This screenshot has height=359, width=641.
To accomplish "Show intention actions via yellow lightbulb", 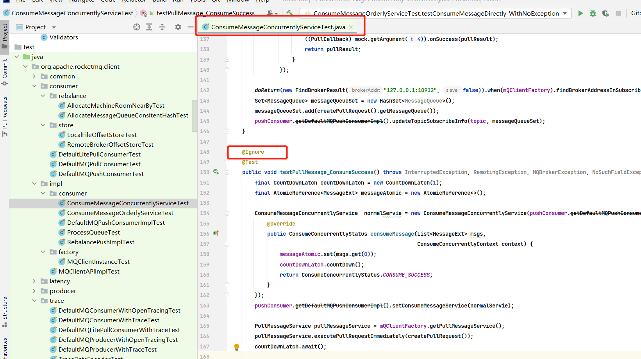I will coord(236,347).
